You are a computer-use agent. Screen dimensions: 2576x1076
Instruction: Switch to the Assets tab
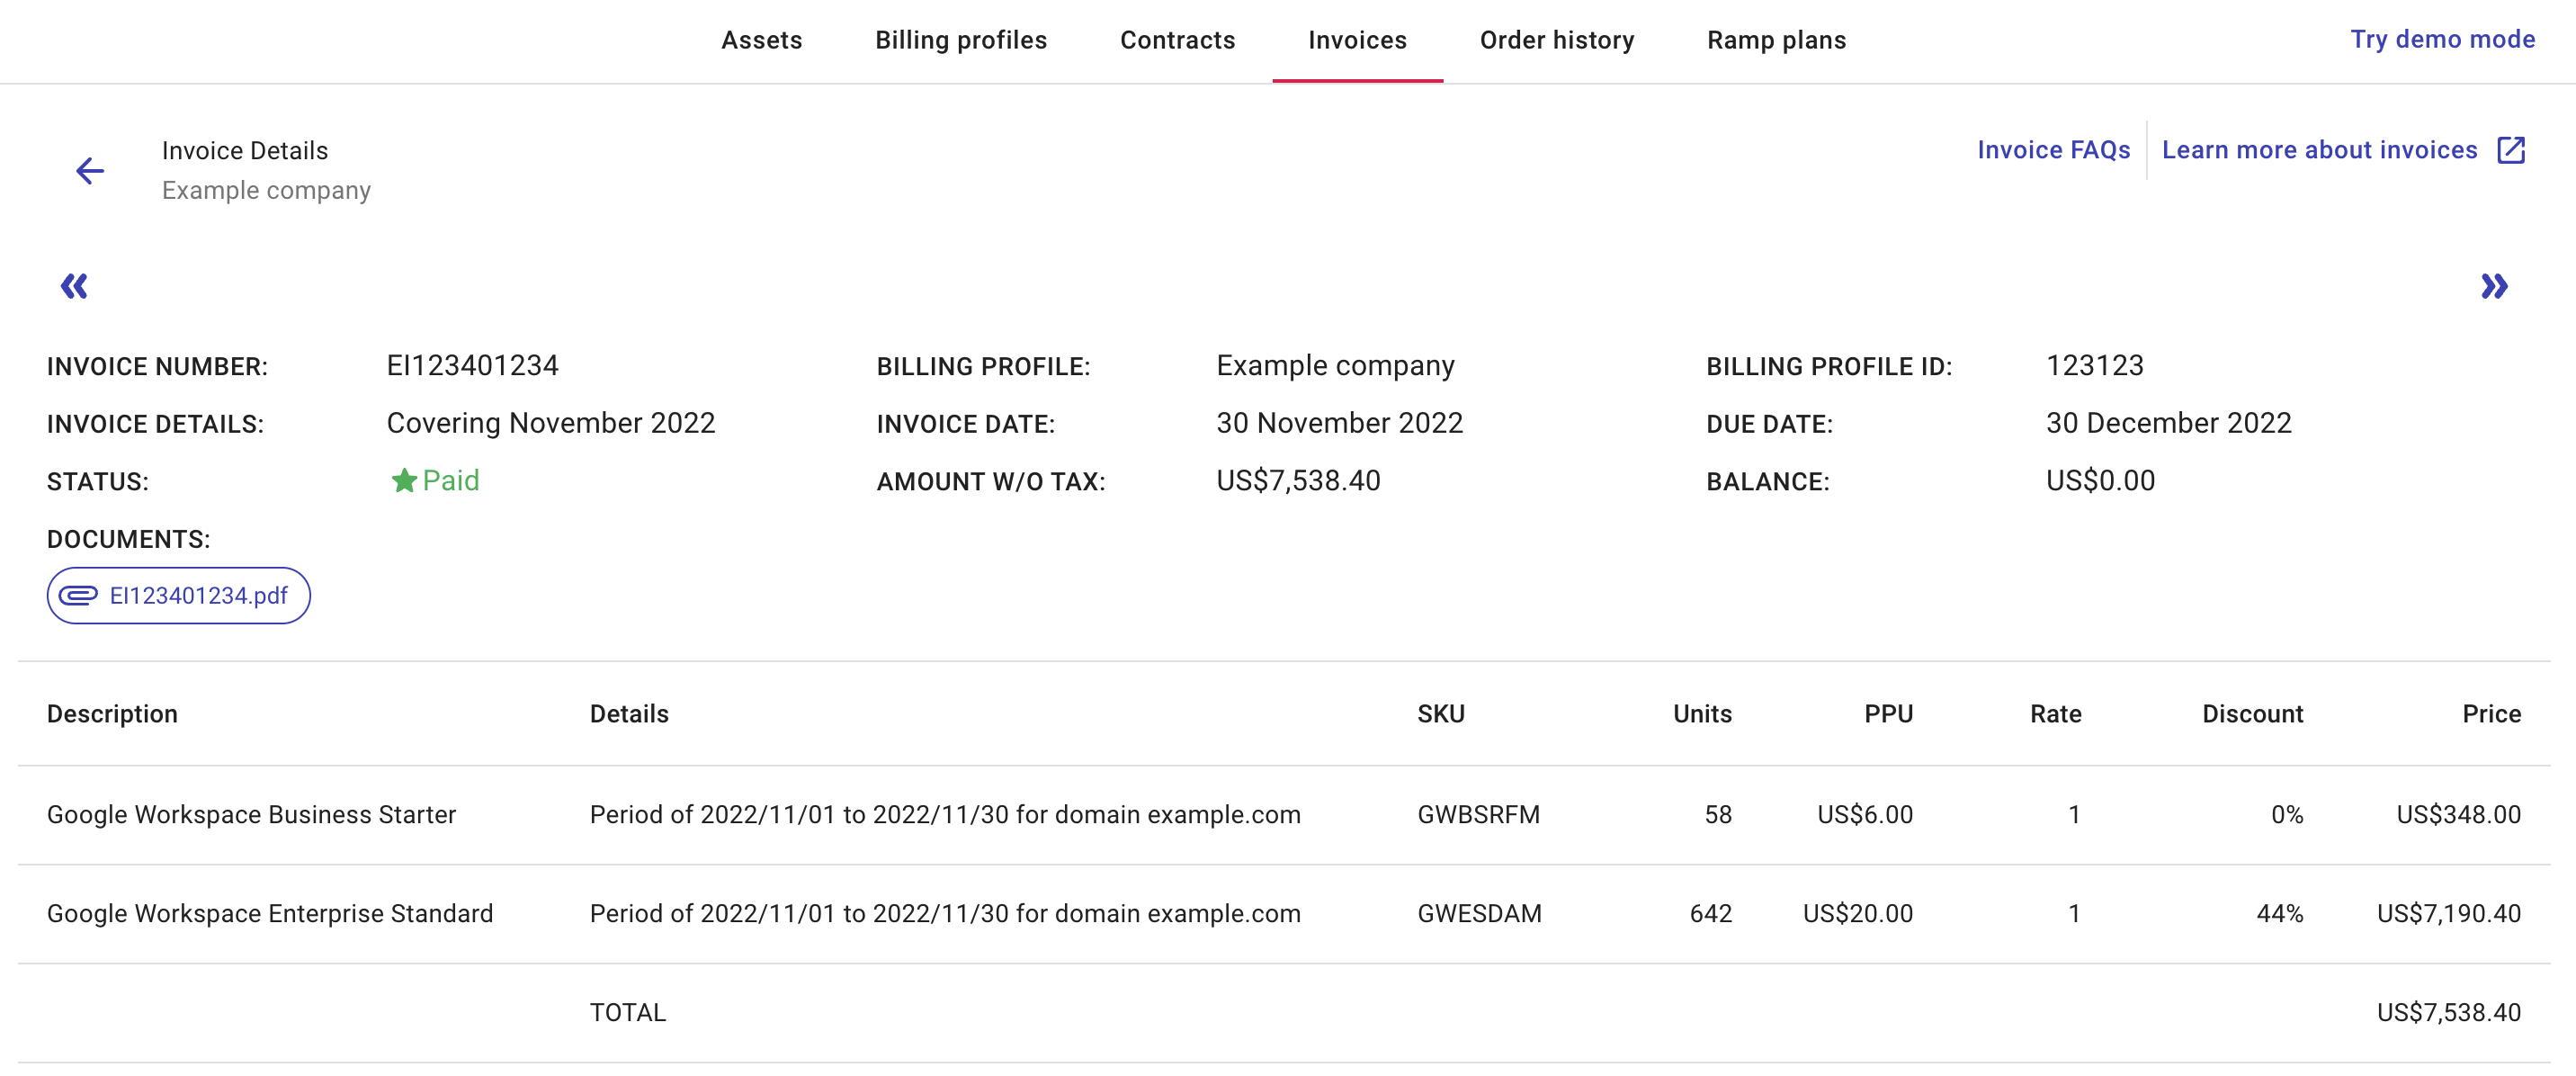pos(763,41)
